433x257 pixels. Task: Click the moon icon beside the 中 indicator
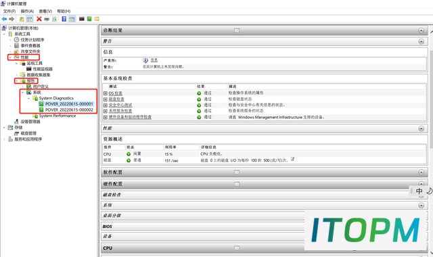(429, 191)
